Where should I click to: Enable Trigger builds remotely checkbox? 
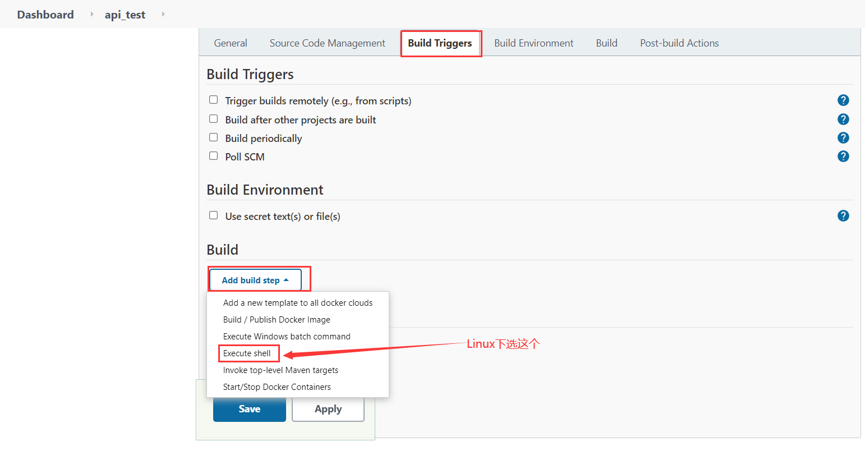[x=214, y=100]
